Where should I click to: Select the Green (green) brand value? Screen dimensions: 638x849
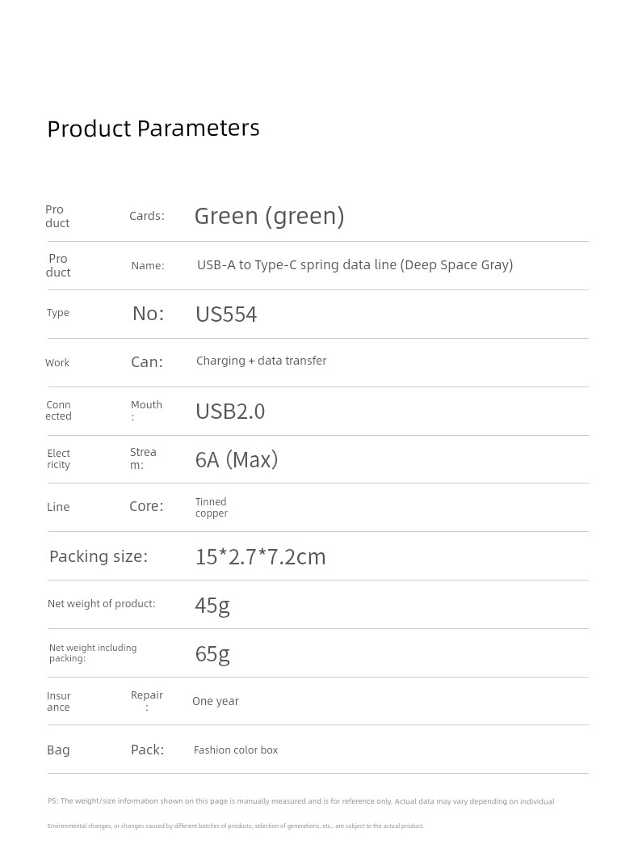(269, 217)
